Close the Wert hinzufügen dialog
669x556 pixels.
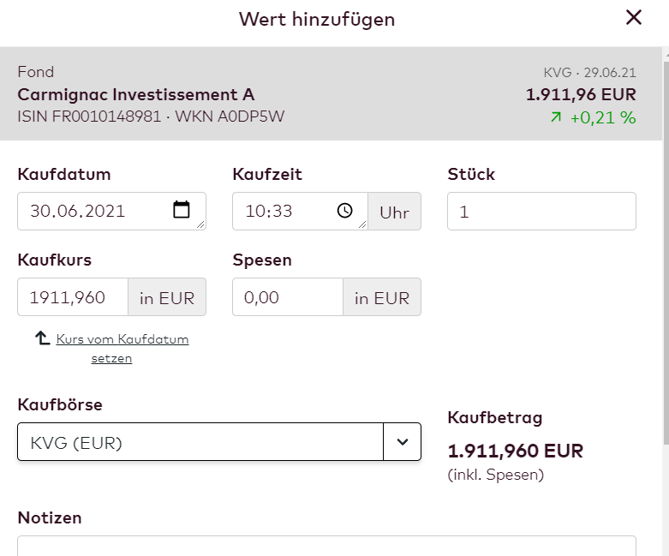[x=634, y=17]
